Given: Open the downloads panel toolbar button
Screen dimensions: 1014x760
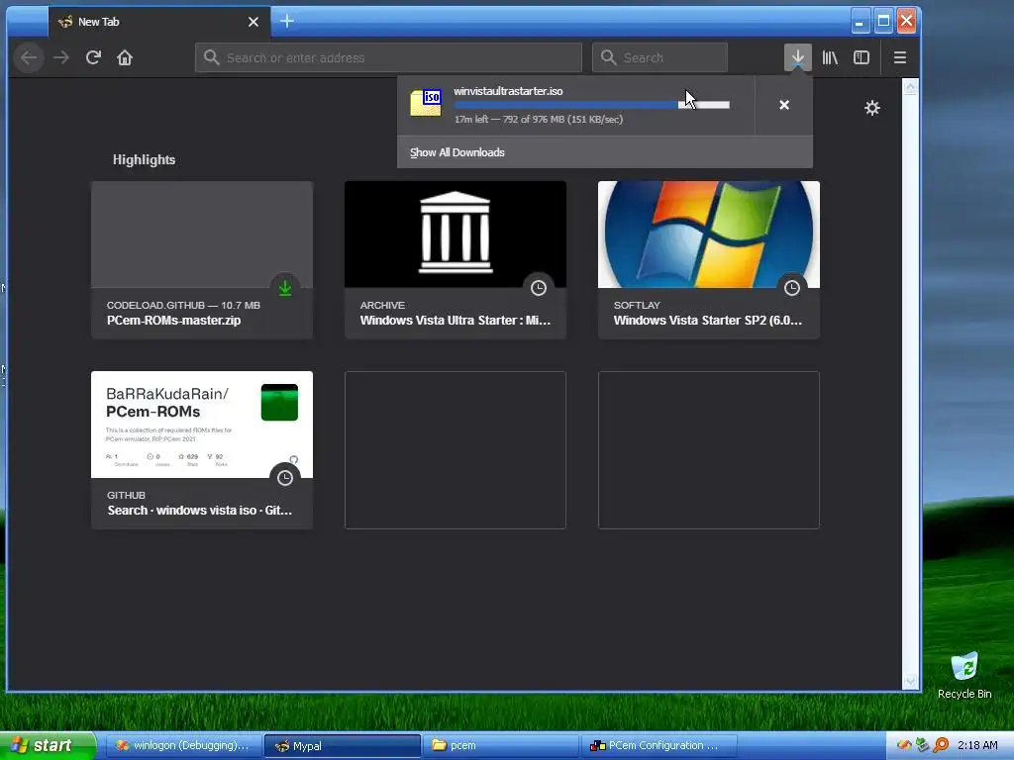Looking at the screenshot, I should tap(798, 57).
